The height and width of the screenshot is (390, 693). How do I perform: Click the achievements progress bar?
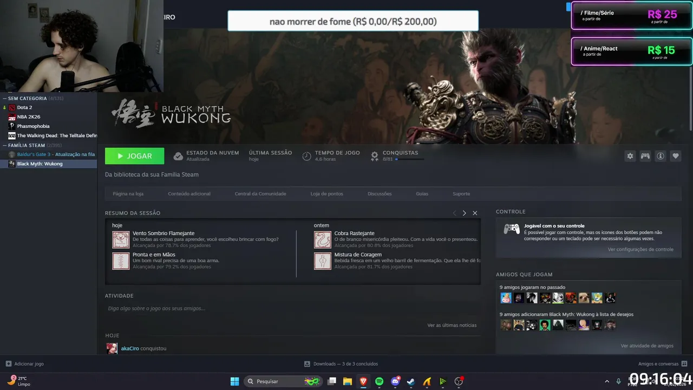coord(410,159)
